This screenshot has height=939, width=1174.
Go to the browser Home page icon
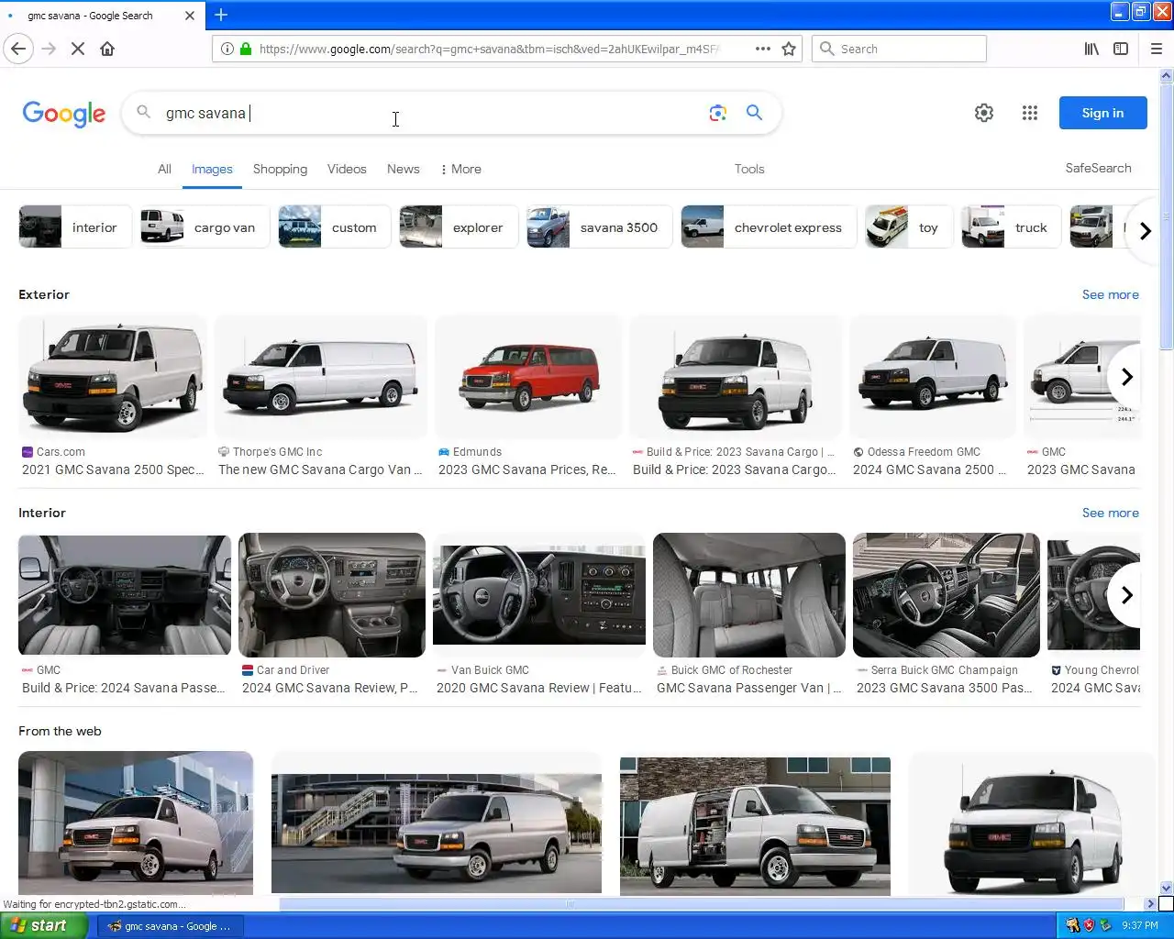coord(107,49)
